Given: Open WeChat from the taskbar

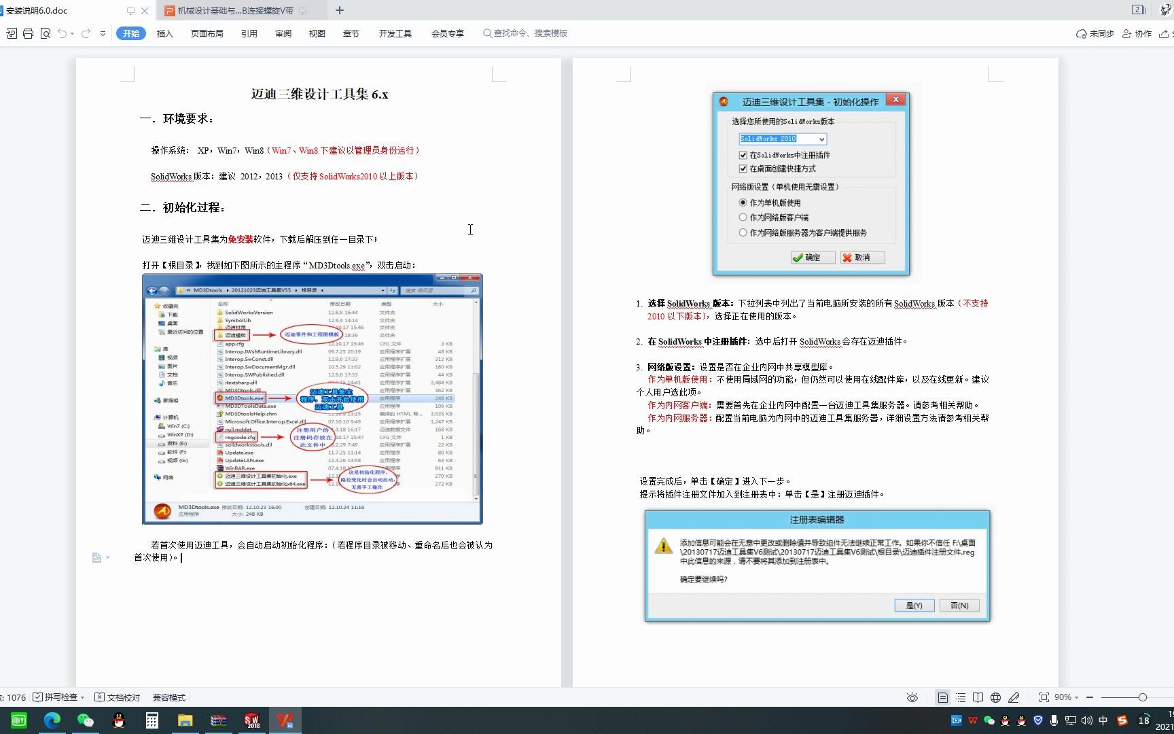Looking at the screenshot, I should pos(86,720).
